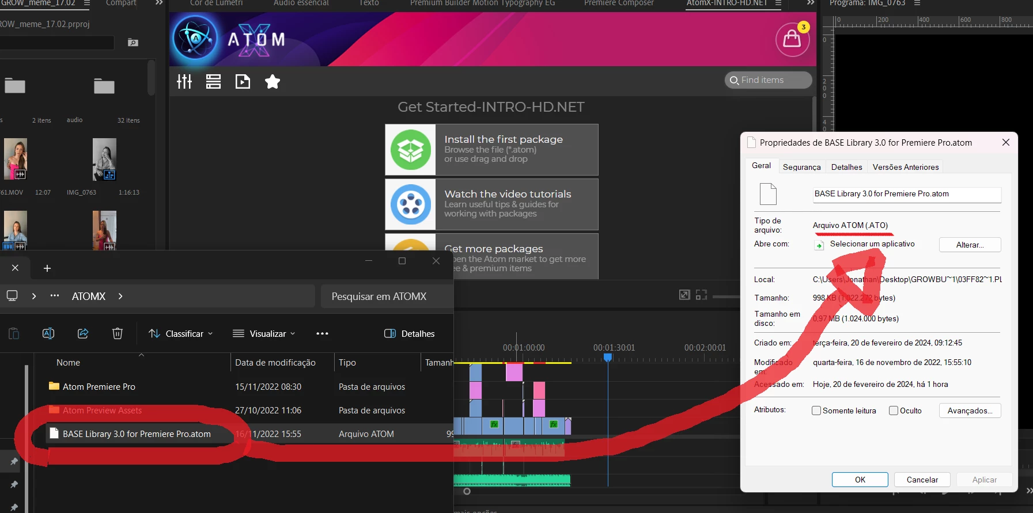Open the Visualizar dropdown
Screen dimensions: 1033x513
264,333
